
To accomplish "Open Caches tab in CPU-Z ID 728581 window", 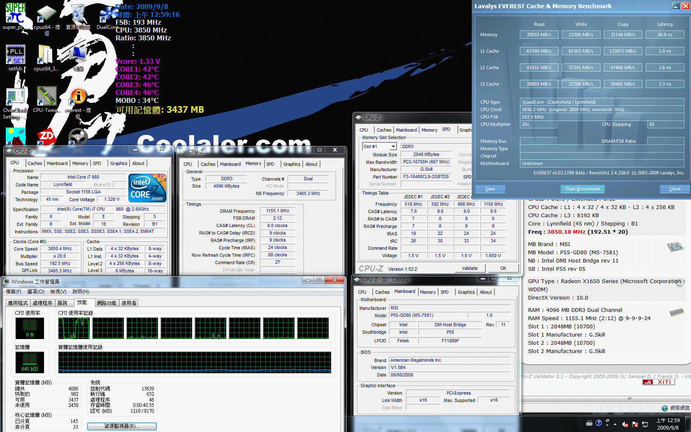I will click(383, 292).
